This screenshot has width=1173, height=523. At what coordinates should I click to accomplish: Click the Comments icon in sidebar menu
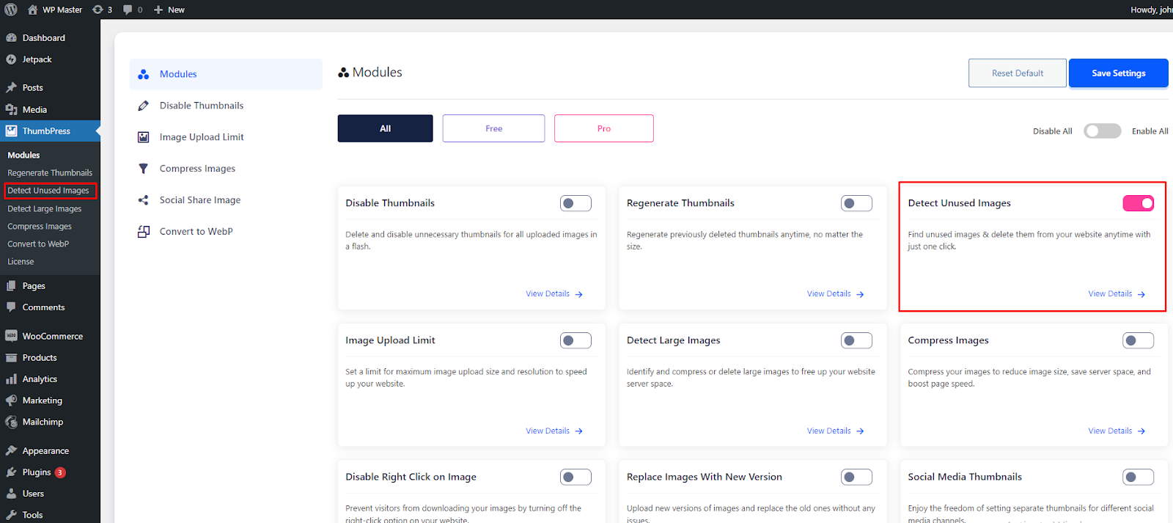[x=11, y=307]
